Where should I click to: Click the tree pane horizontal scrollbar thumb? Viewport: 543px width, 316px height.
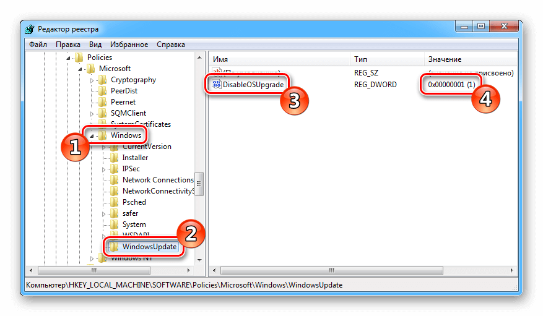tap(94, 270)
